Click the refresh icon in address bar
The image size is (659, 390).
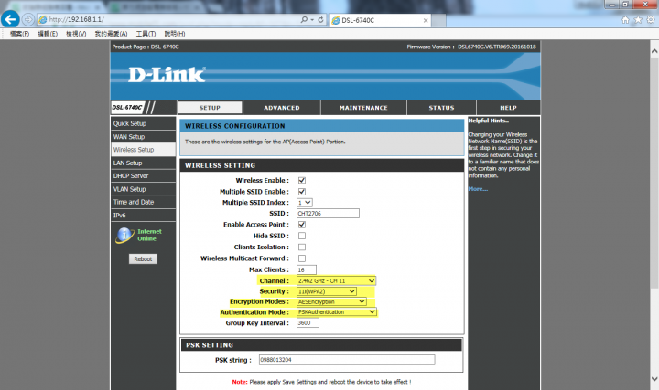[x=320, y=20]
